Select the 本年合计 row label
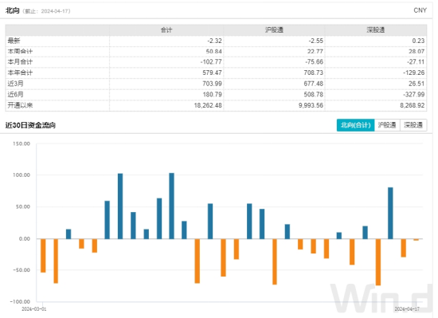The width and height of the screenshot is (438, 318). [x=20, y=73]
